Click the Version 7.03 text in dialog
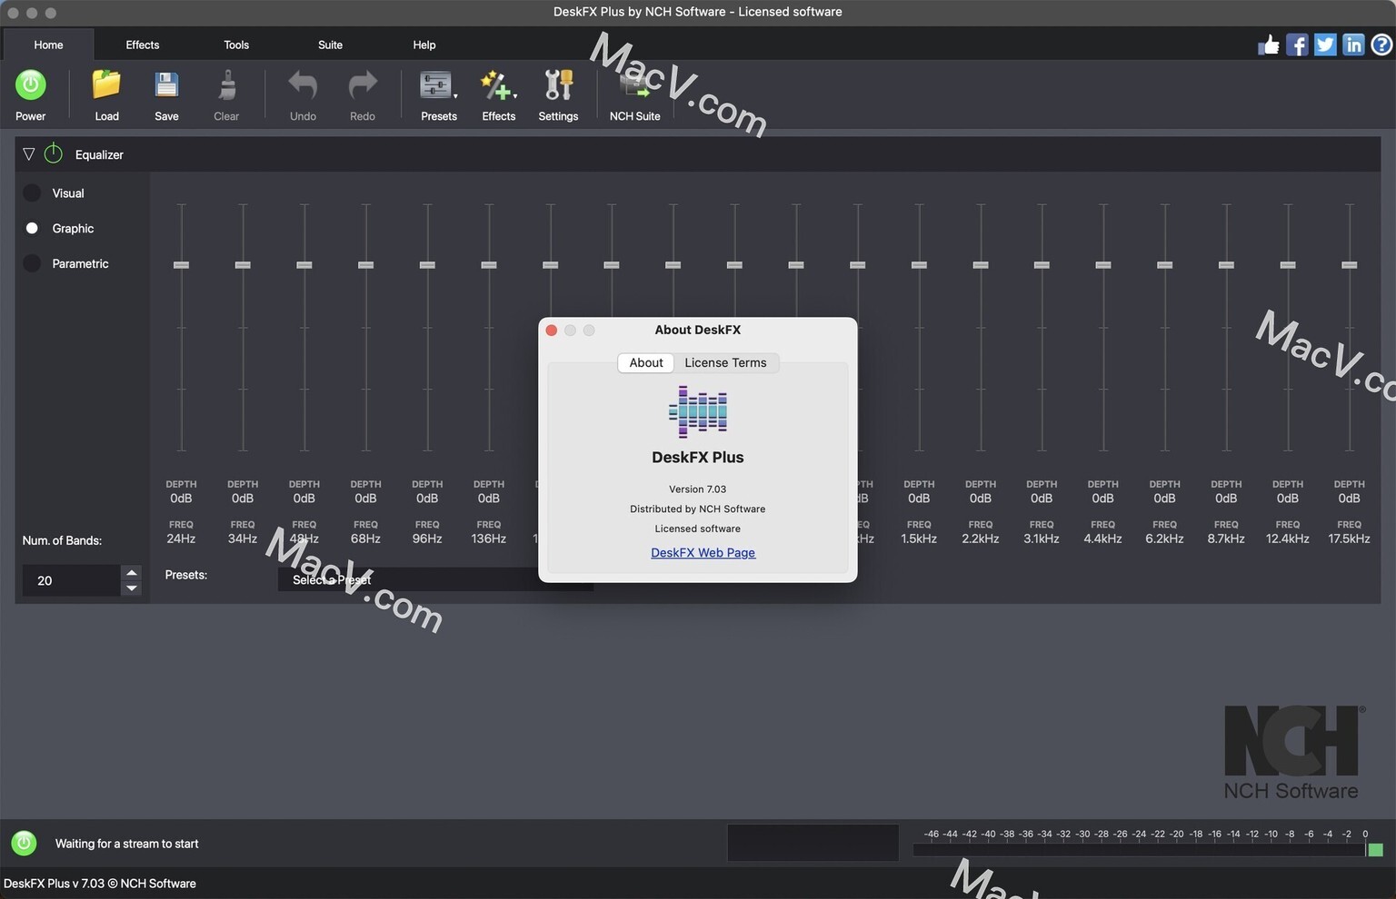 [x=698, y=489]
